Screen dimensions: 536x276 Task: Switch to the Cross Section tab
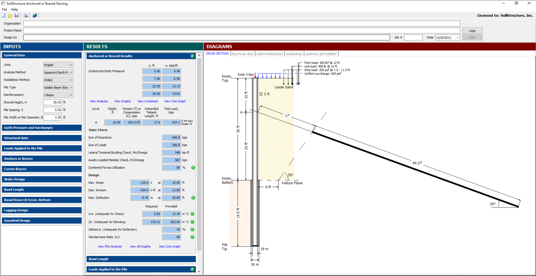[x=217, y=54]
